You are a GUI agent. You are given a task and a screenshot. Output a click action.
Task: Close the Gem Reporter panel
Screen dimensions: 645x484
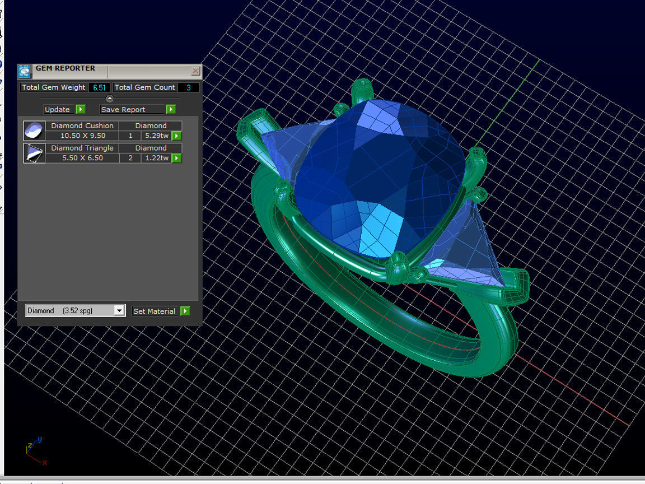pos(195,71)
